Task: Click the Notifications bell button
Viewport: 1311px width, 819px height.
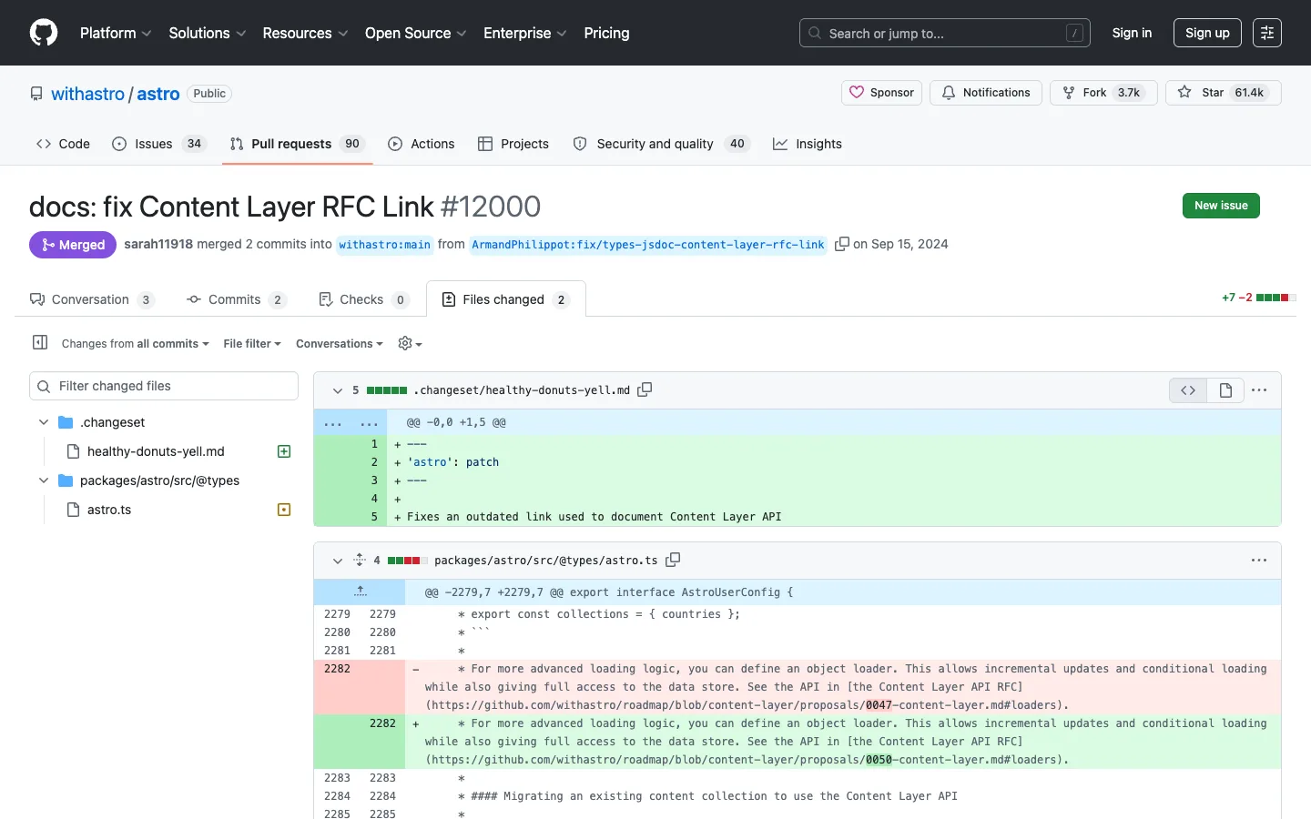Action: pyautogui.click(x=986, y=93)
